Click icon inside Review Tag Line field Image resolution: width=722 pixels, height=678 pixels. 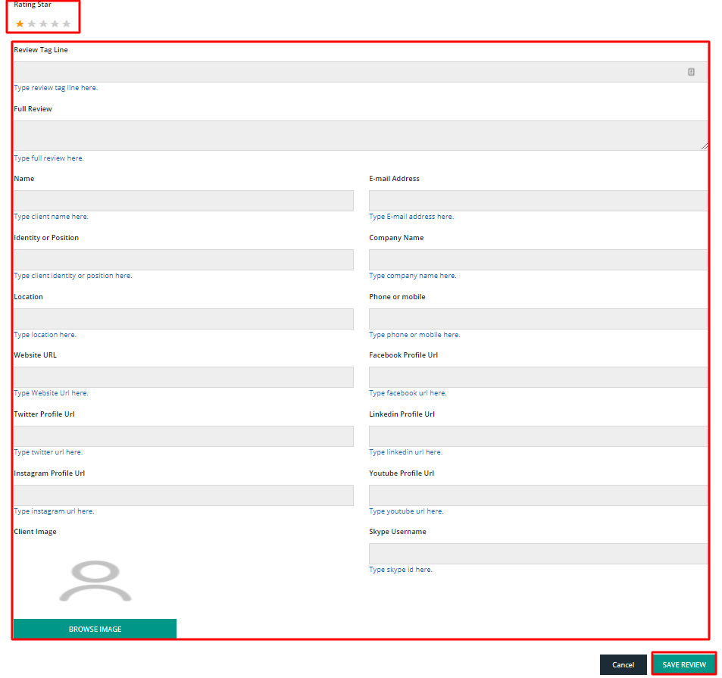(x=691, y=72)
